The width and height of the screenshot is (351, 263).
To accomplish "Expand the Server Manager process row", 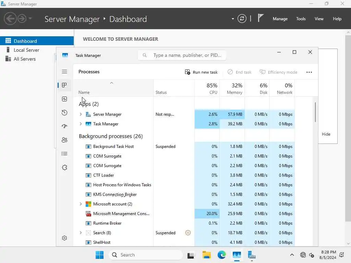I will click(x=81, y=114).
